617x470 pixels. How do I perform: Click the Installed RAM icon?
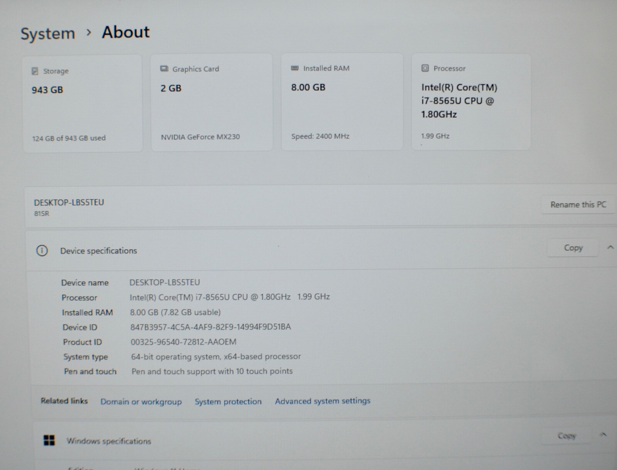(x=295, y=68)
